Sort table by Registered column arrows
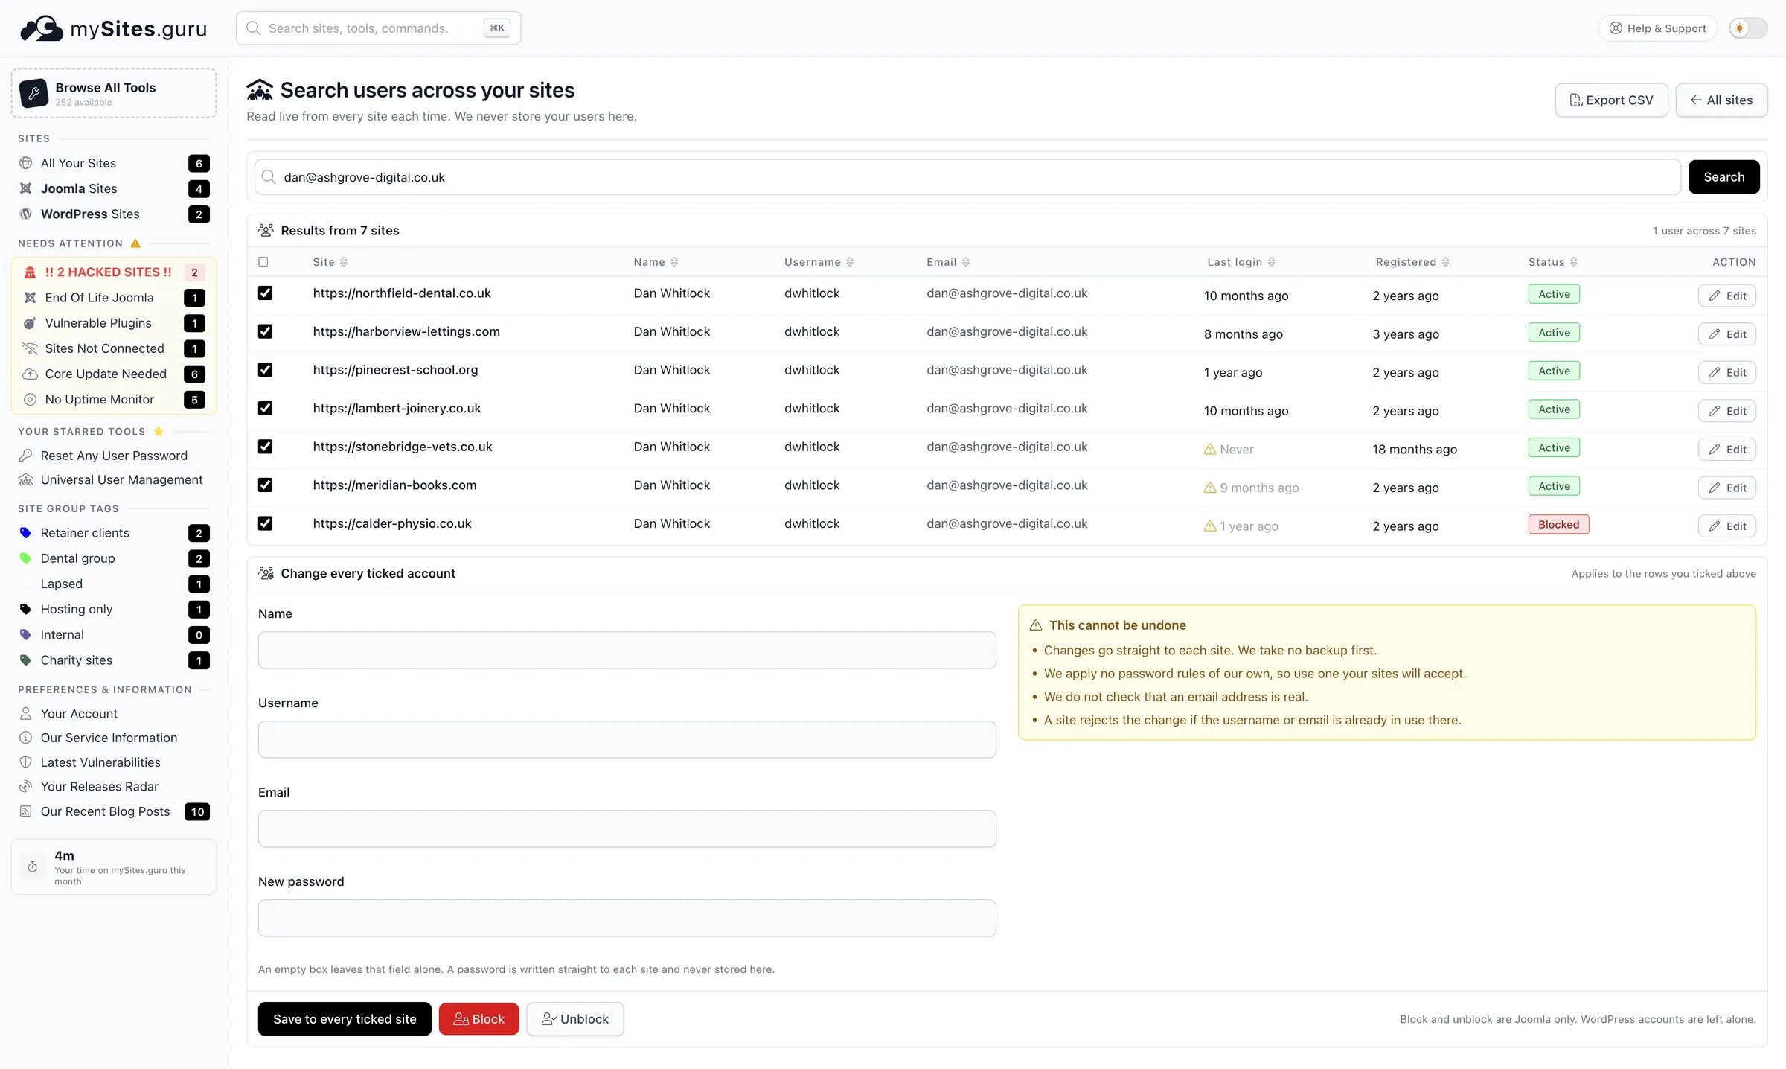Screen dimensions: 1786x1069 tap(1446, 262)
